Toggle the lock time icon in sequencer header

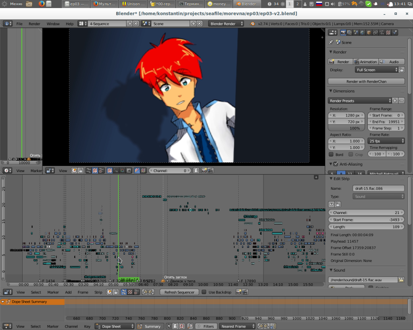(116, 292)
